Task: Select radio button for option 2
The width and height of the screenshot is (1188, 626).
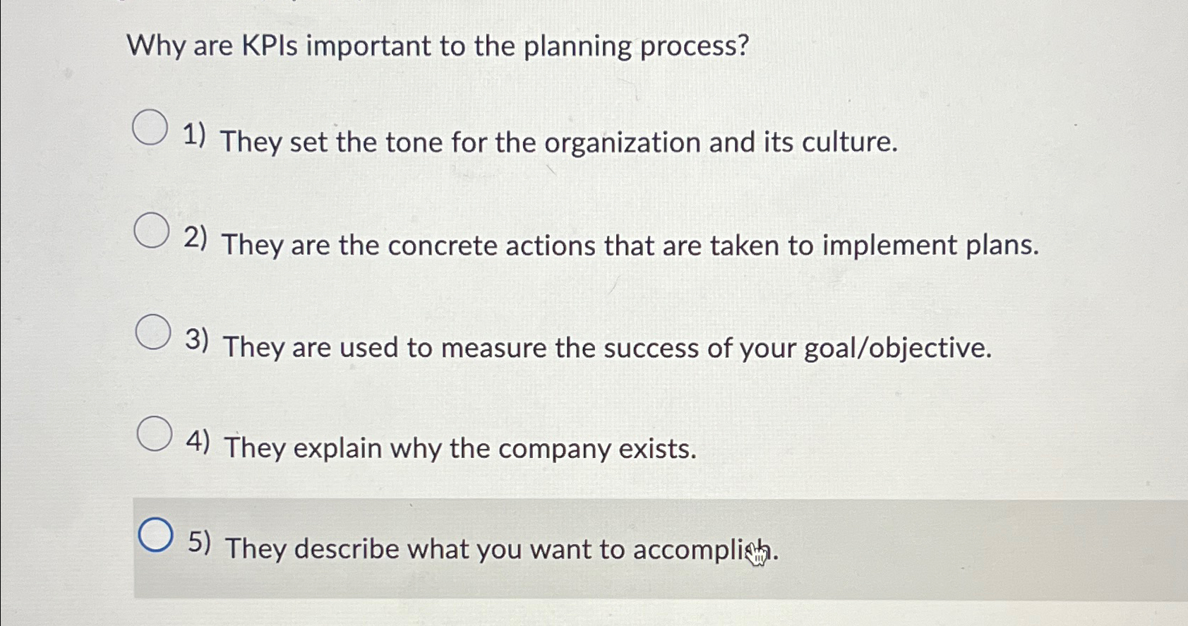Action: pyautogui.click(x=151, y=231)
